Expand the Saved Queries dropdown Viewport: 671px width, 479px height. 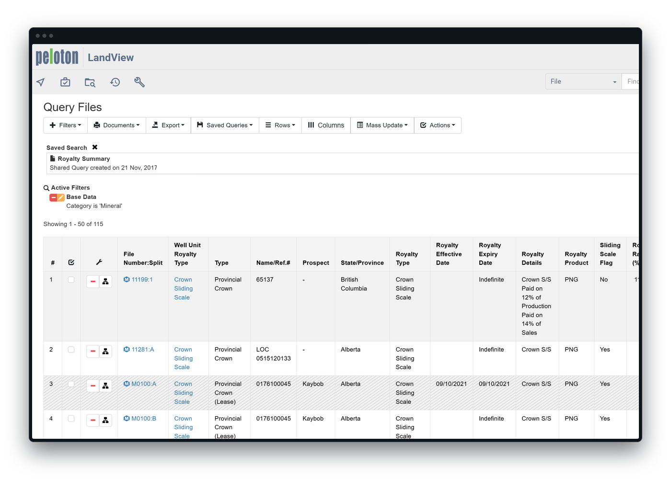225,125
